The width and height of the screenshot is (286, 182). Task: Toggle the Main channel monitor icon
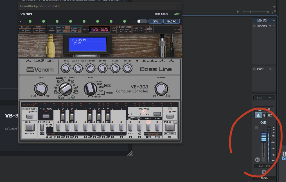click(x=258, y=115)
